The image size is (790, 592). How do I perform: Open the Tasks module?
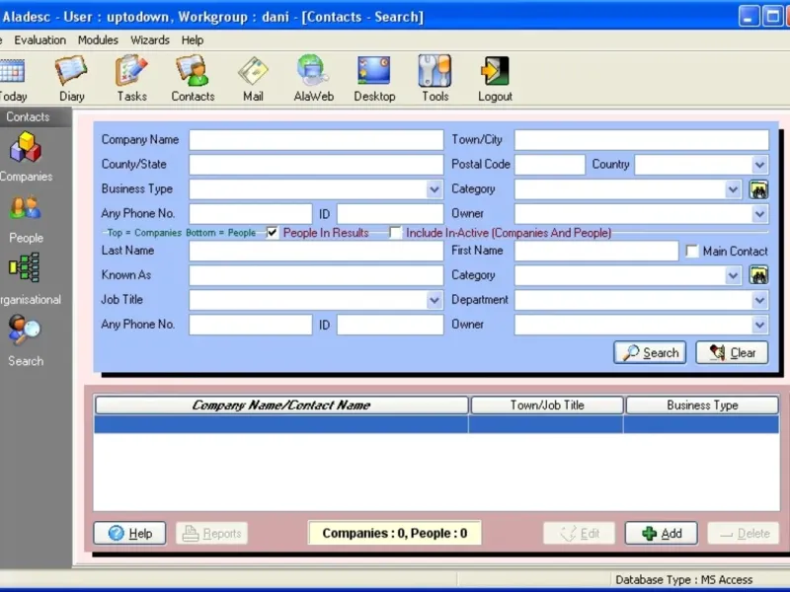click(x=132, y=80)
